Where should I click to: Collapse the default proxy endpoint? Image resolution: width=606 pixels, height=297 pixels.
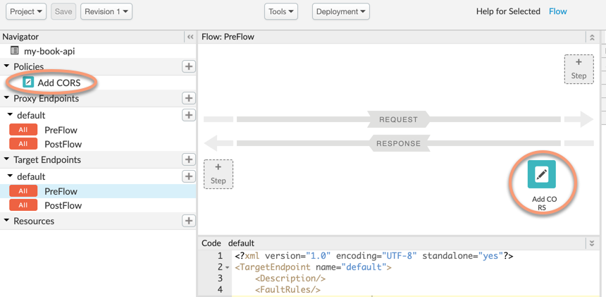point(10,115)
